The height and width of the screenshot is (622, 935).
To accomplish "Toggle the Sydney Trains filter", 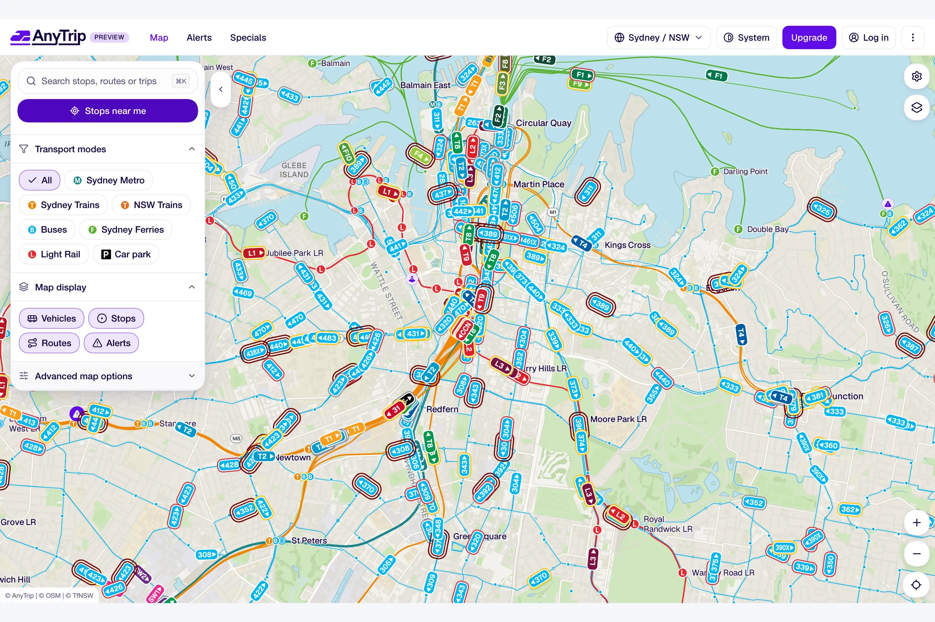I will (64, 205).
